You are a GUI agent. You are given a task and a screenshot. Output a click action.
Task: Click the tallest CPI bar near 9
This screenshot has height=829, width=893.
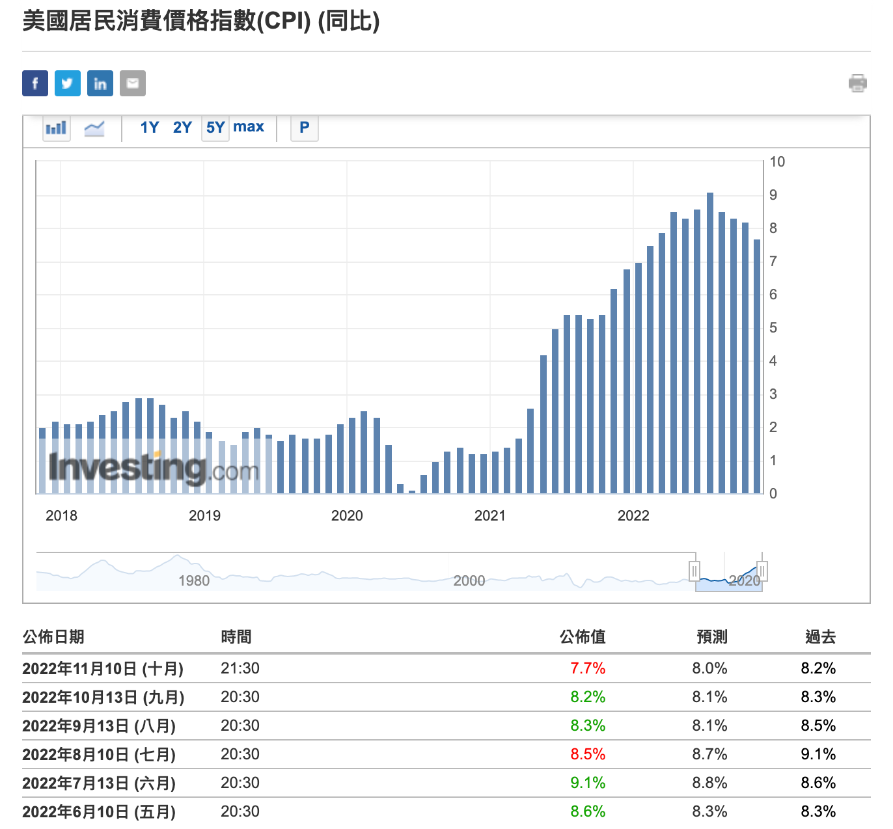point(710,343)
